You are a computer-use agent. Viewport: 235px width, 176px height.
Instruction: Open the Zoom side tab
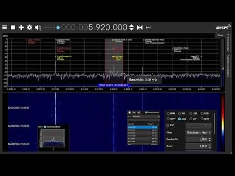point(220,35)
